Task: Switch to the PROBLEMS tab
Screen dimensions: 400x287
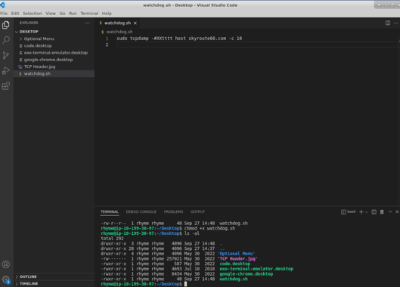Action: [173, 211]
